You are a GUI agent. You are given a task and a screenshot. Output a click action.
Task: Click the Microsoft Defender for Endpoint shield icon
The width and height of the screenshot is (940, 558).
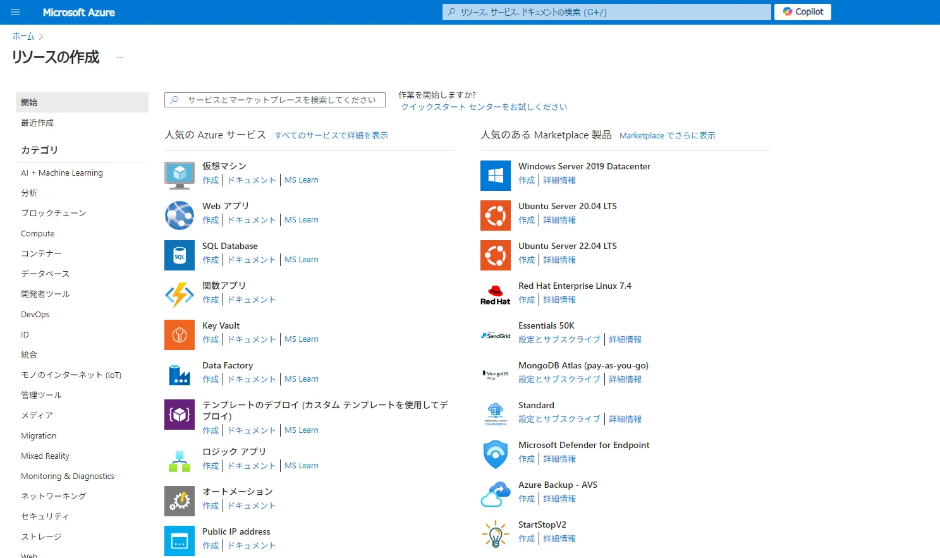pyautogui.click(x=496, y=454)
